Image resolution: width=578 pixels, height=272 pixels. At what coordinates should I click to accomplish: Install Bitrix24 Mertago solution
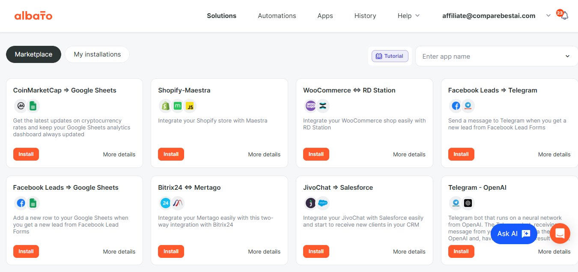[x=171, y=251]
